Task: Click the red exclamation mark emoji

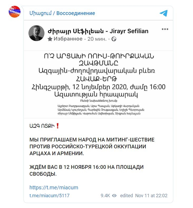Action: tap(57, 126)
